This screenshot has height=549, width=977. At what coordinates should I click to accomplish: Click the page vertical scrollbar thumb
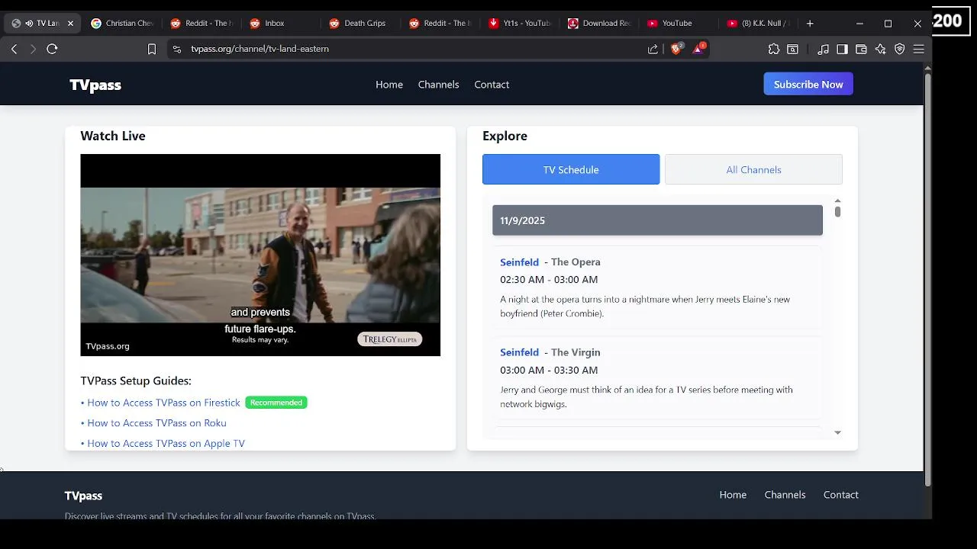[928, 280]
